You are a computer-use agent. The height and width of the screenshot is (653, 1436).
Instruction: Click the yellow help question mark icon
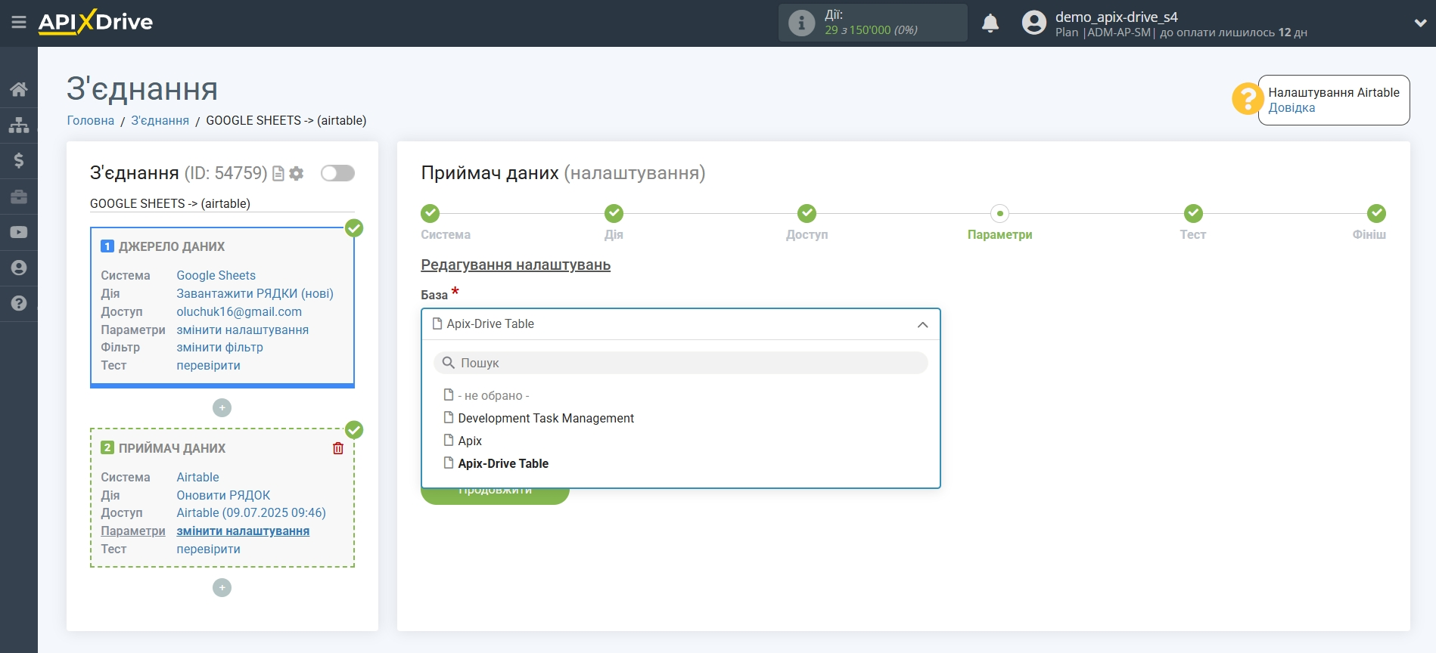click(1247, 98)
